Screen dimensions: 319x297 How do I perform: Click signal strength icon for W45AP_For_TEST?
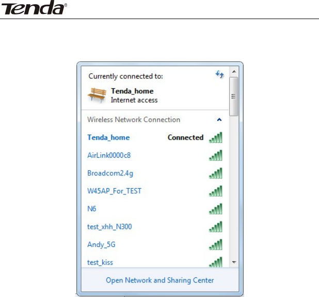point(216,191)
